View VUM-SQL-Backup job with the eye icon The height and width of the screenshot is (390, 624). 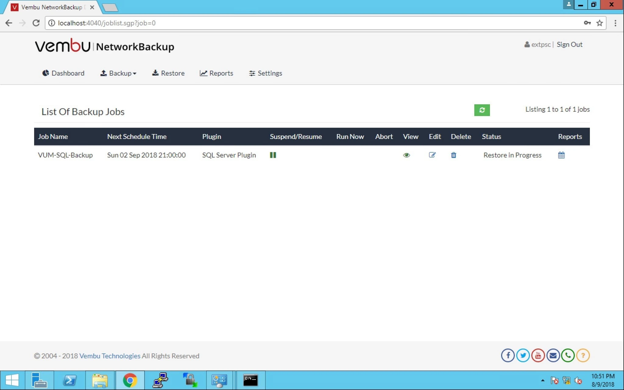coord(406,155)
